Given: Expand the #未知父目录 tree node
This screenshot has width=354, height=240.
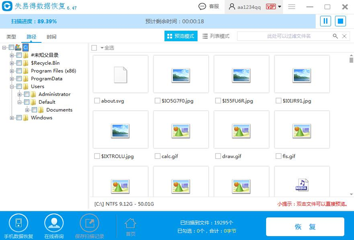Looking at the screenshot, I should click(x=12, y=55).
